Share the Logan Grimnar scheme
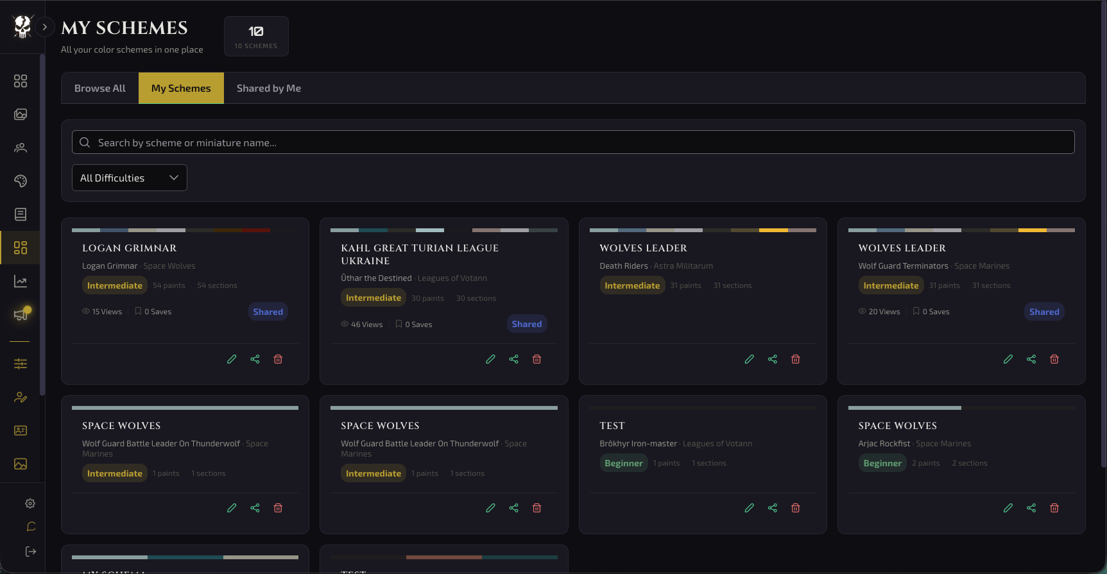Screen dimensions: 1107x574 tap(255, 359)
